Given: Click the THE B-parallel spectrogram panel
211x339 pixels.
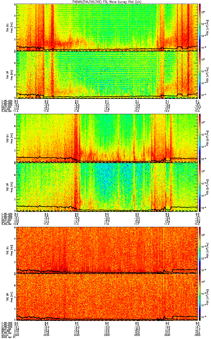Looking at the screenshot, I should point(107,297).
